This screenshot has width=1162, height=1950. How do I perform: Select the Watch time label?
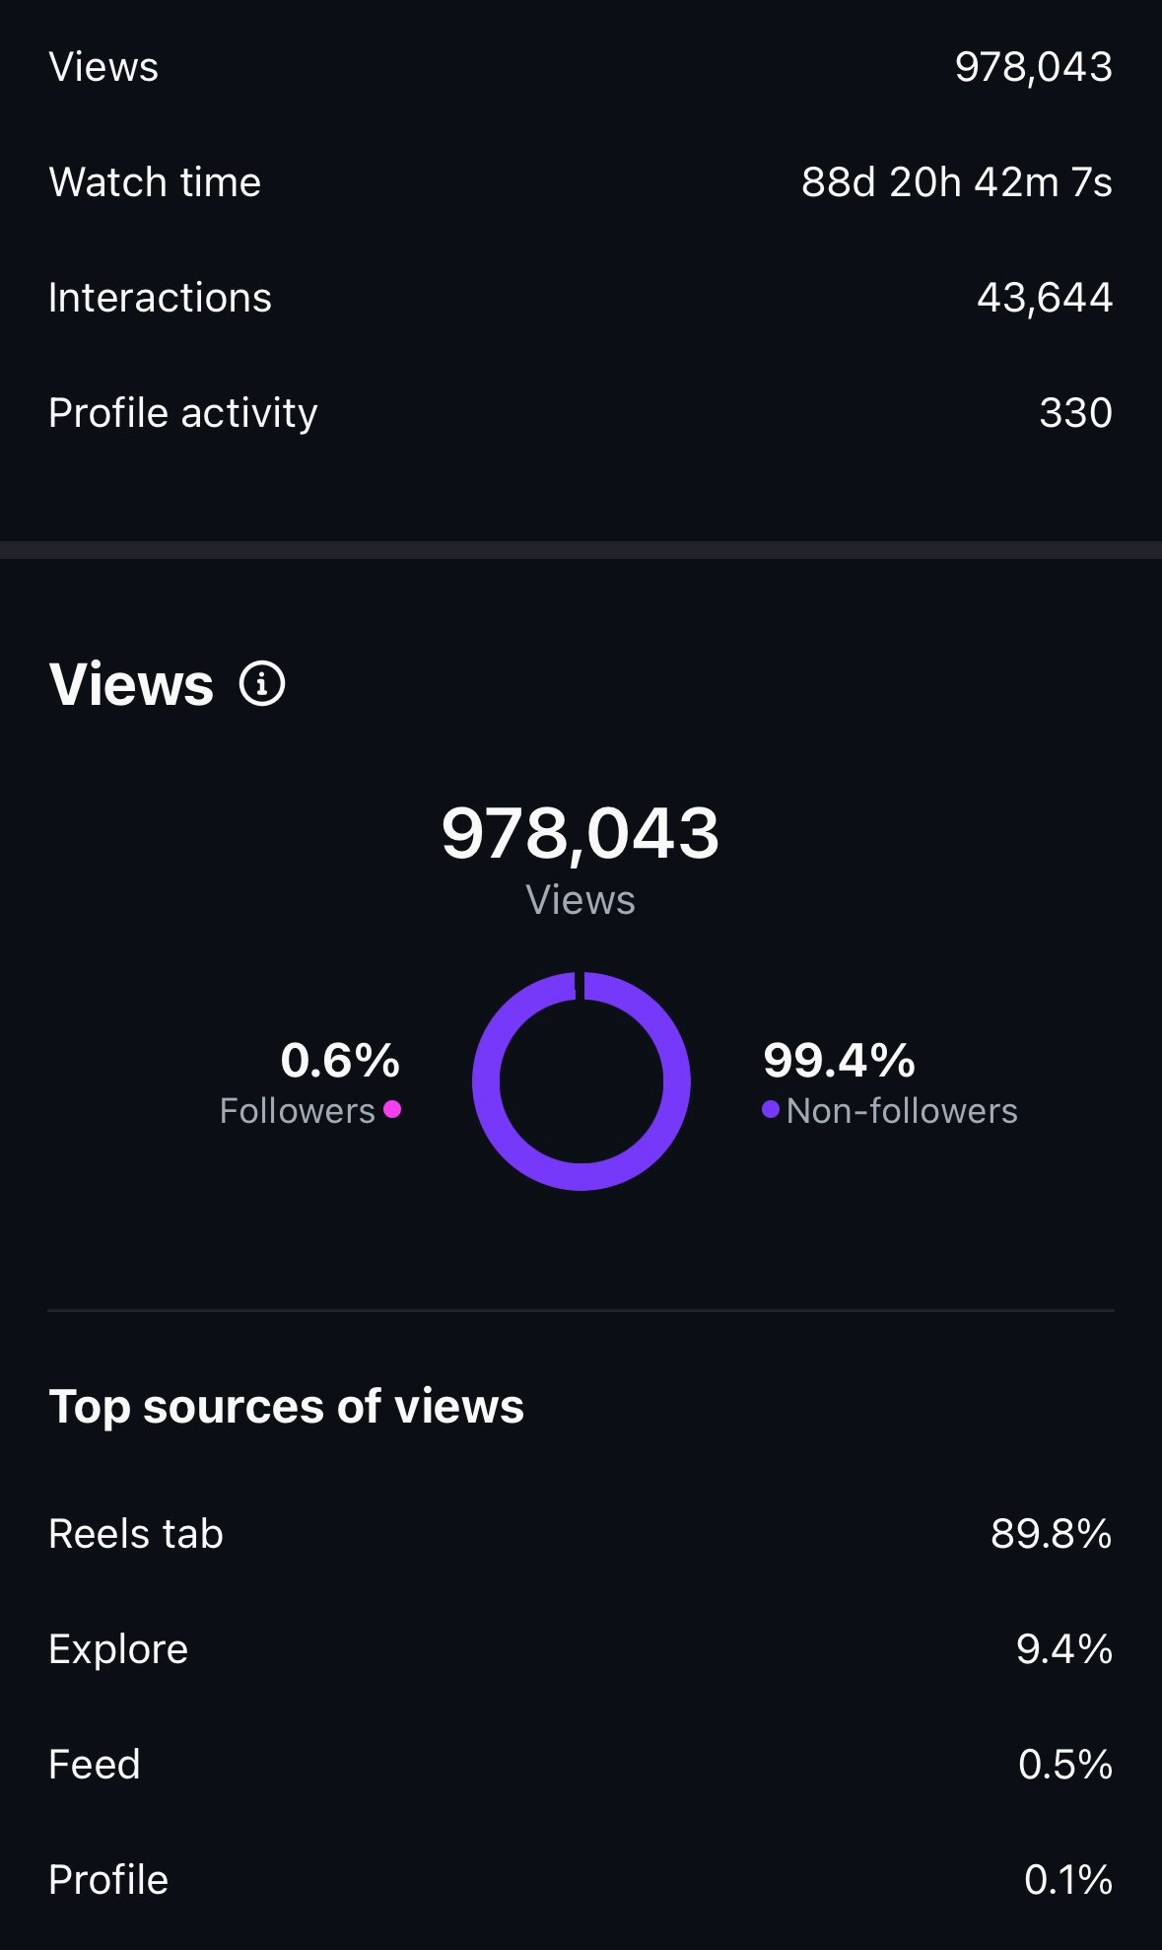[x=155, y=182]
